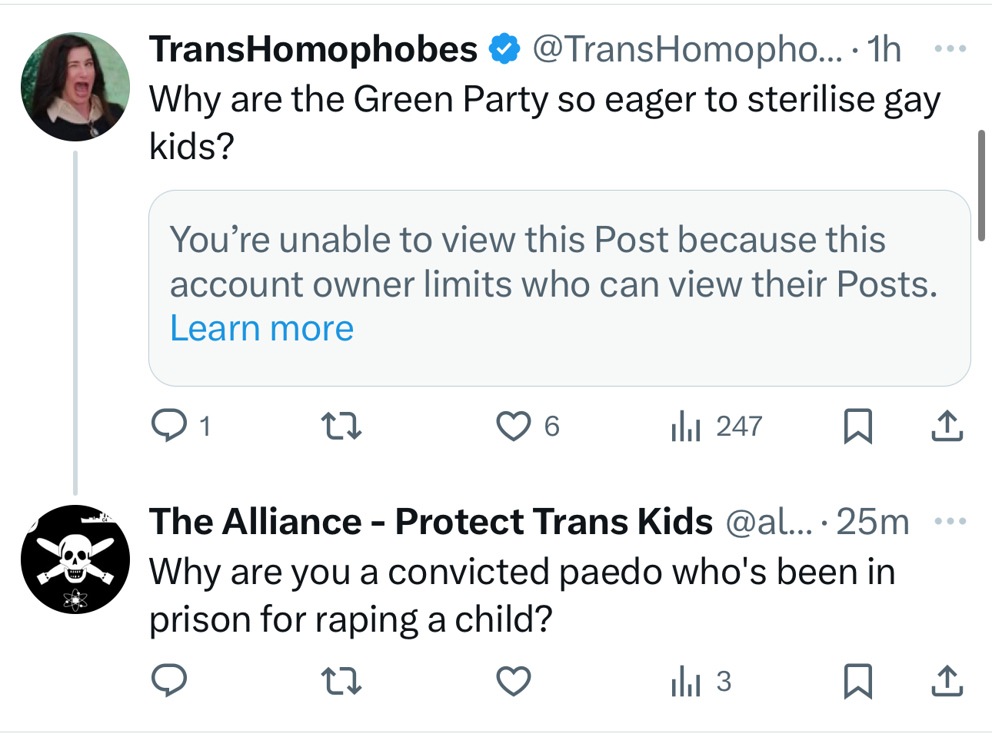992x737 pixels.
Task: Bookmark the TransHomophobes post
Action: pos(857,426)
